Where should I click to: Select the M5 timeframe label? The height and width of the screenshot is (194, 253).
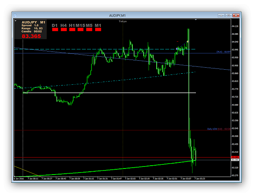coord(89,26)
